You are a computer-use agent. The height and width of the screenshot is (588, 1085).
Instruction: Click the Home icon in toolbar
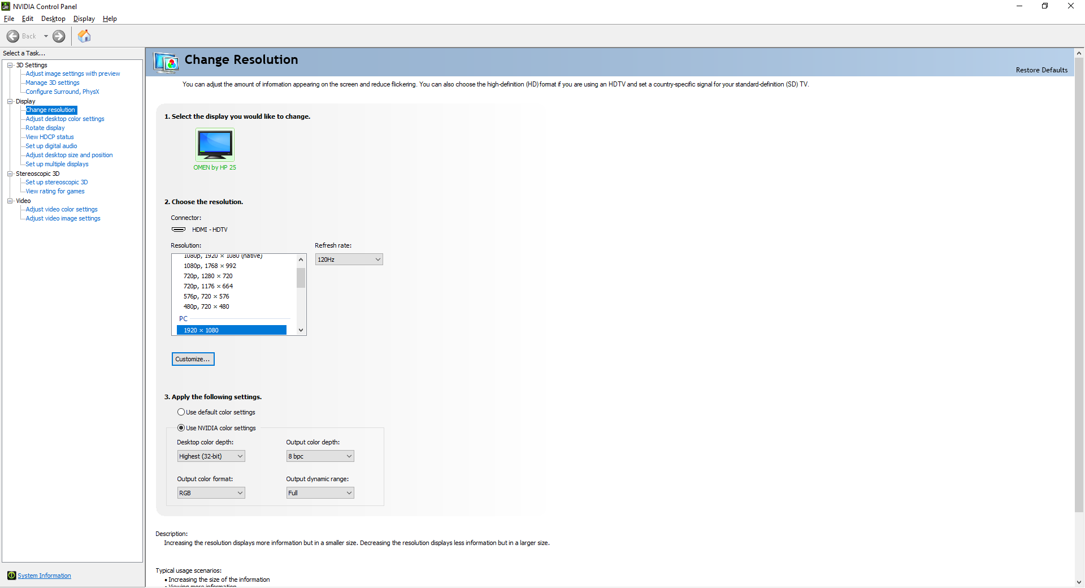[84, 36]
